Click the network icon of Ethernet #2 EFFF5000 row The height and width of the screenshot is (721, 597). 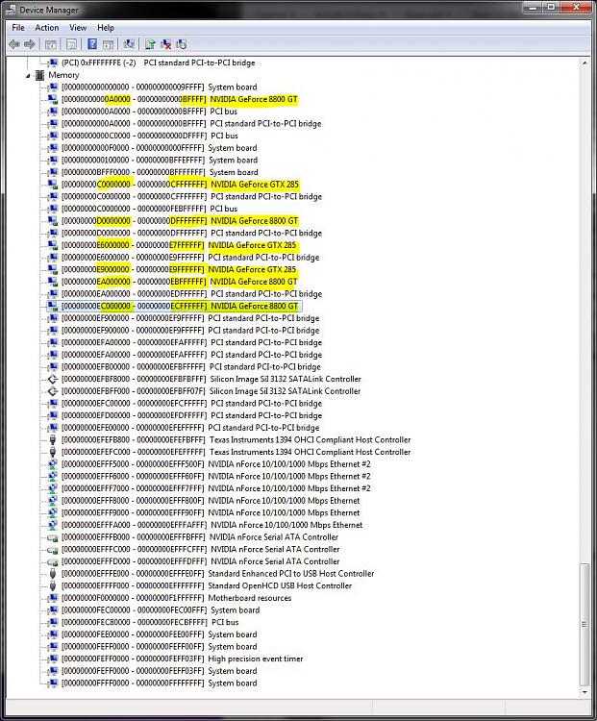point(53,464)
